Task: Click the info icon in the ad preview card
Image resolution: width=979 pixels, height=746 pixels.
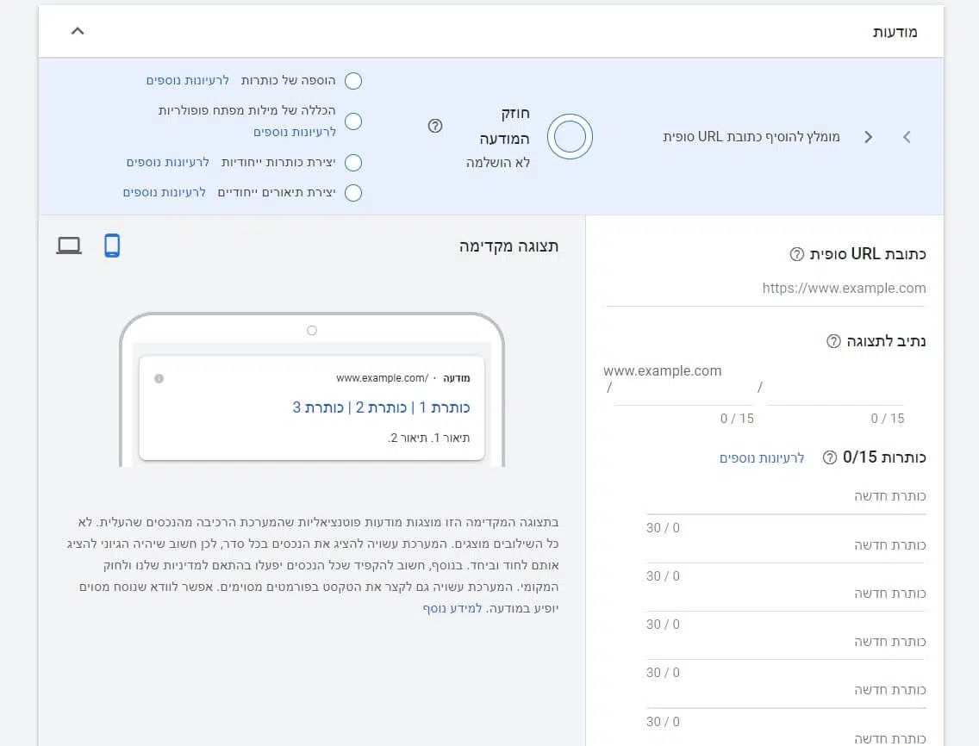Action: [159, 378]
